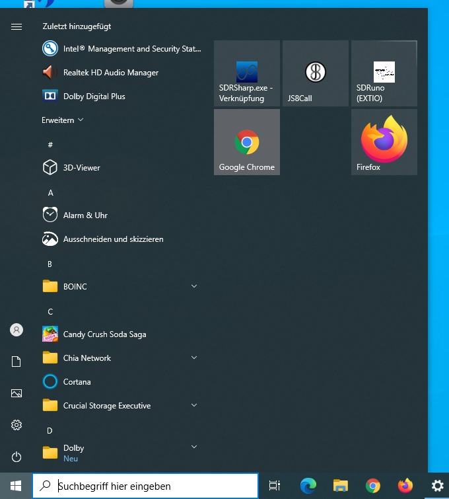Expand Crucial Storage Executive folder chevron
Viewport: 449px width, 499px height.
click(194, 405)
